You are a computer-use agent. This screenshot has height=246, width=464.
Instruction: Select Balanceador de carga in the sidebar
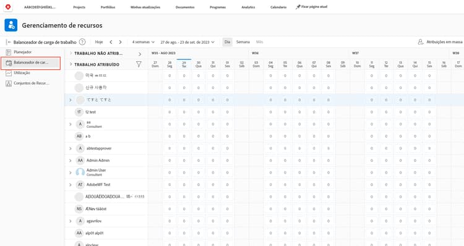(x=31, y=62)
